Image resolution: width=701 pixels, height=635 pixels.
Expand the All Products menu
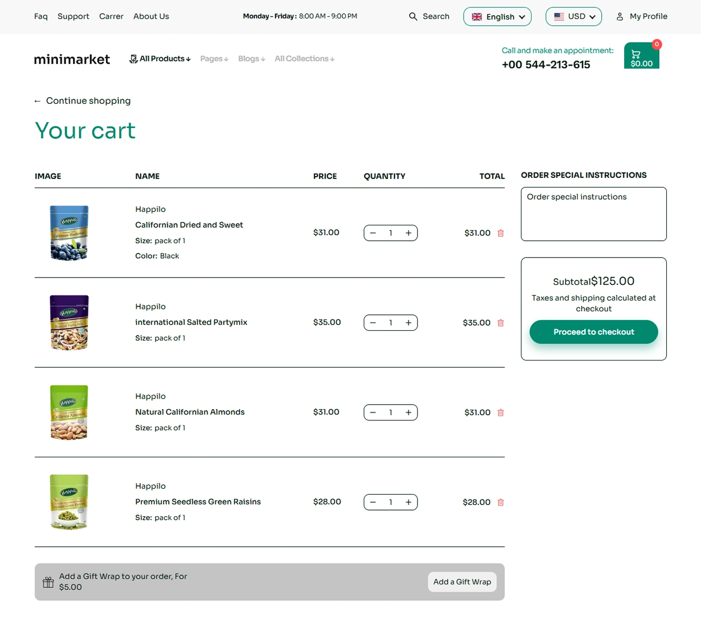tap(160, 59)
